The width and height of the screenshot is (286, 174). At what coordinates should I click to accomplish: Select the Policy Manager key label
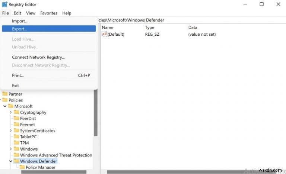(x=41, y=167)
